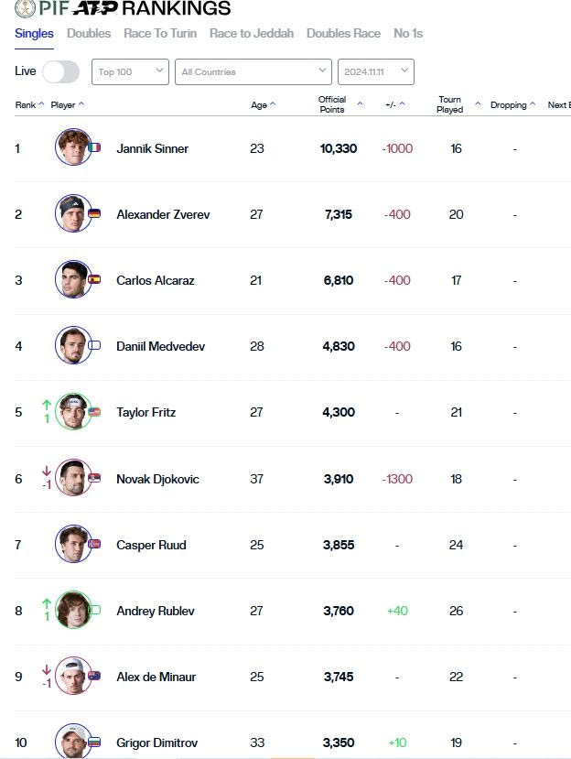Click Norway flag icon beside Casper Ruud
The height and width of the screenshot is (759, 571).
click(95, 545)
